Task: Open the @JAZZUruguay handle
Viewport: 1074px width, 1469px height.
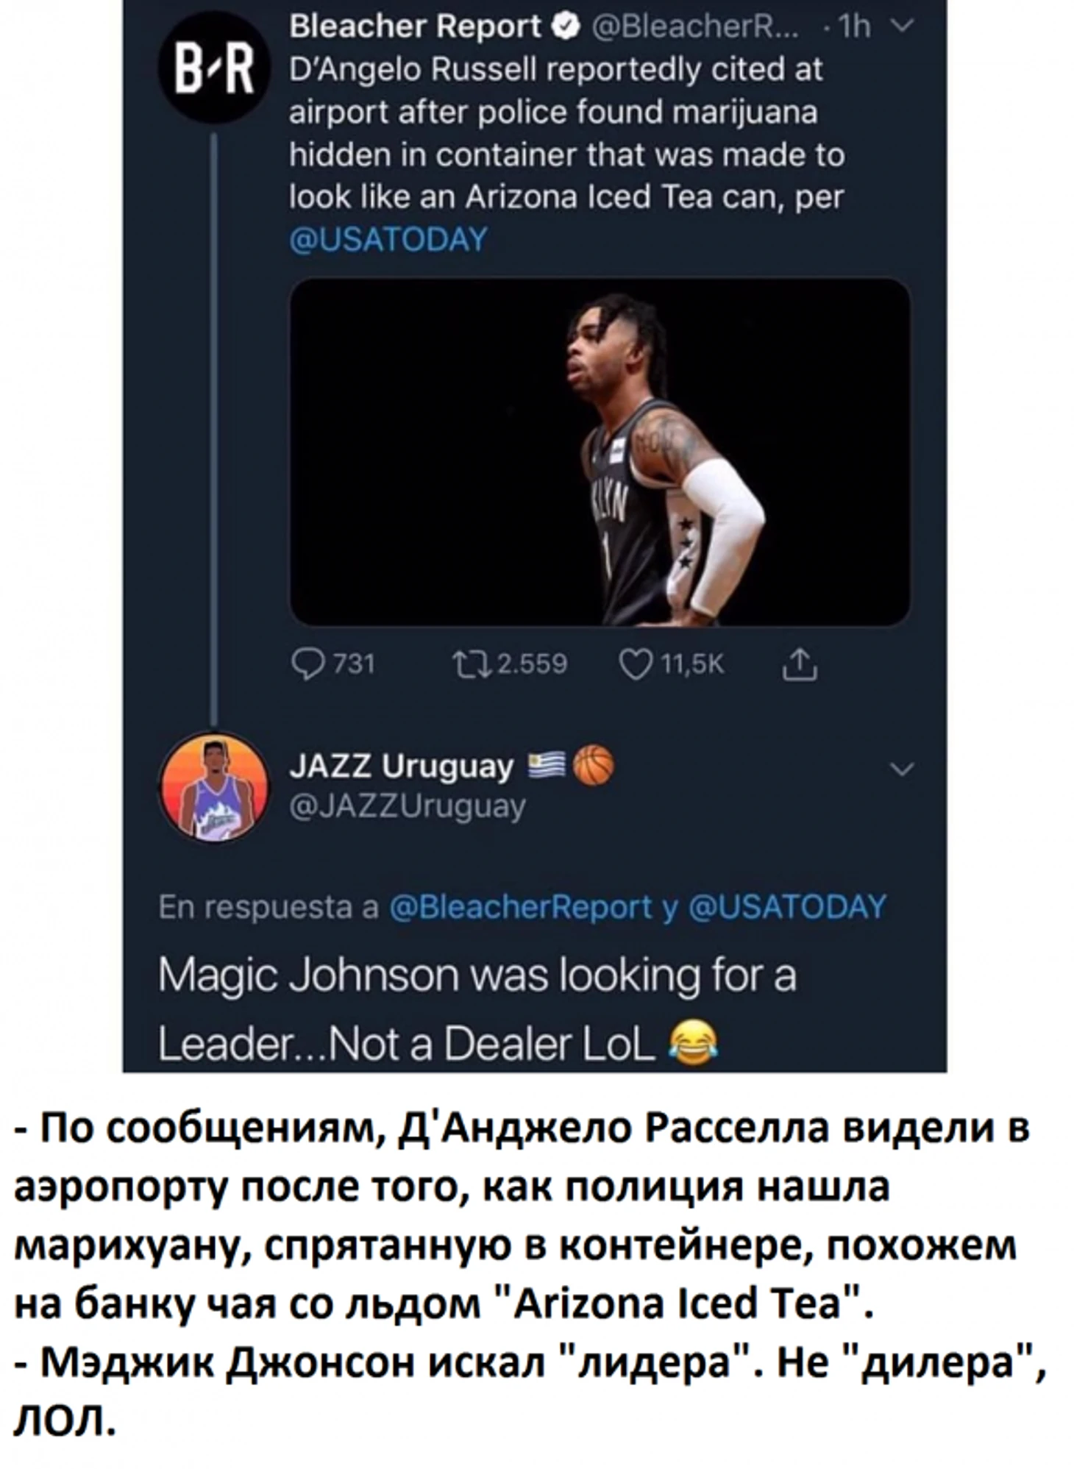Action: 408,807
